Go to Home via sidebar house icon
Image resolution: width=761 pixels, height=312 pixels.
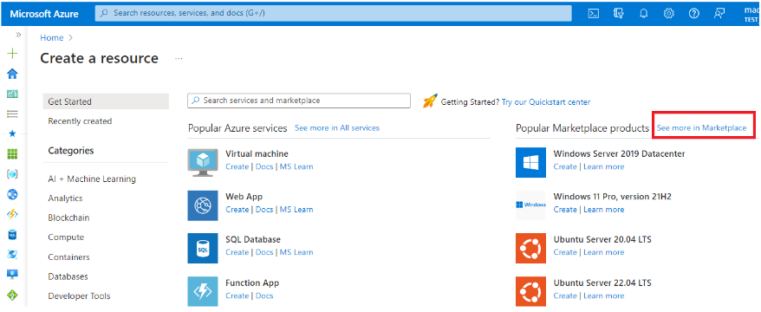(x=13, y=74)
